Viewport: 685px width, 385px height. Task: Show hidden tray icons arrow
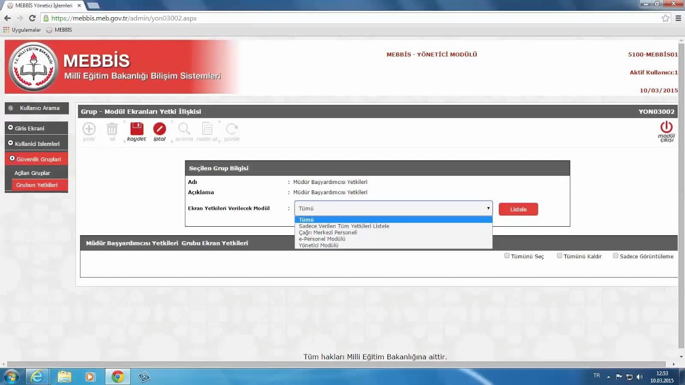pyautogui.click(x=608, y=377)
